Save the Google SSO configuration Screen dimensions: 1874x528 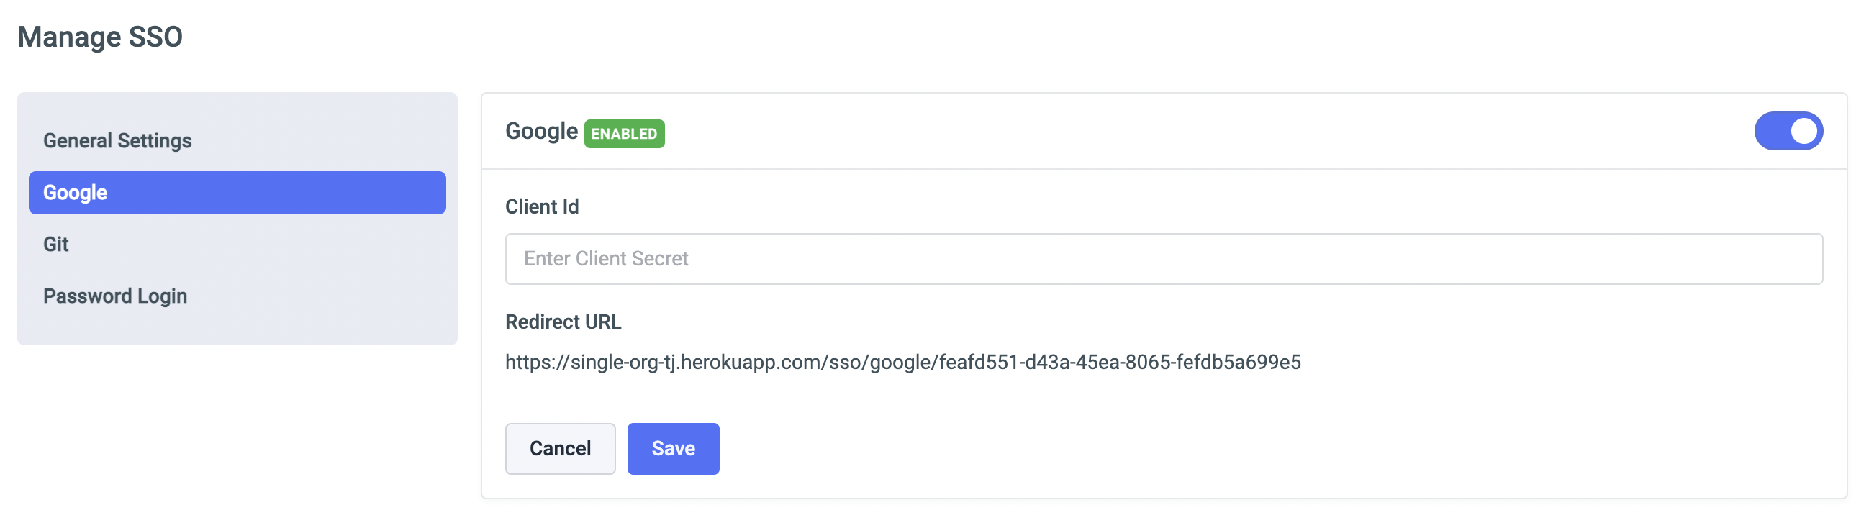click(x=672, y=449)
